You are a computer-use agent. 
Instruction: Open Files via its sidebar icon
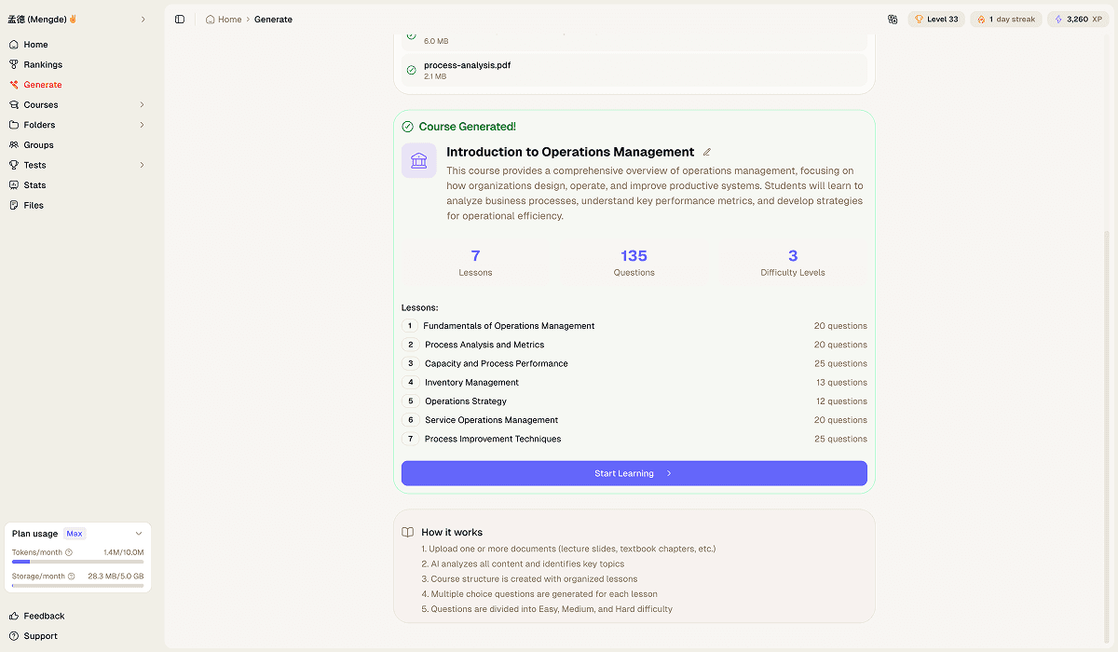[13, 205]
